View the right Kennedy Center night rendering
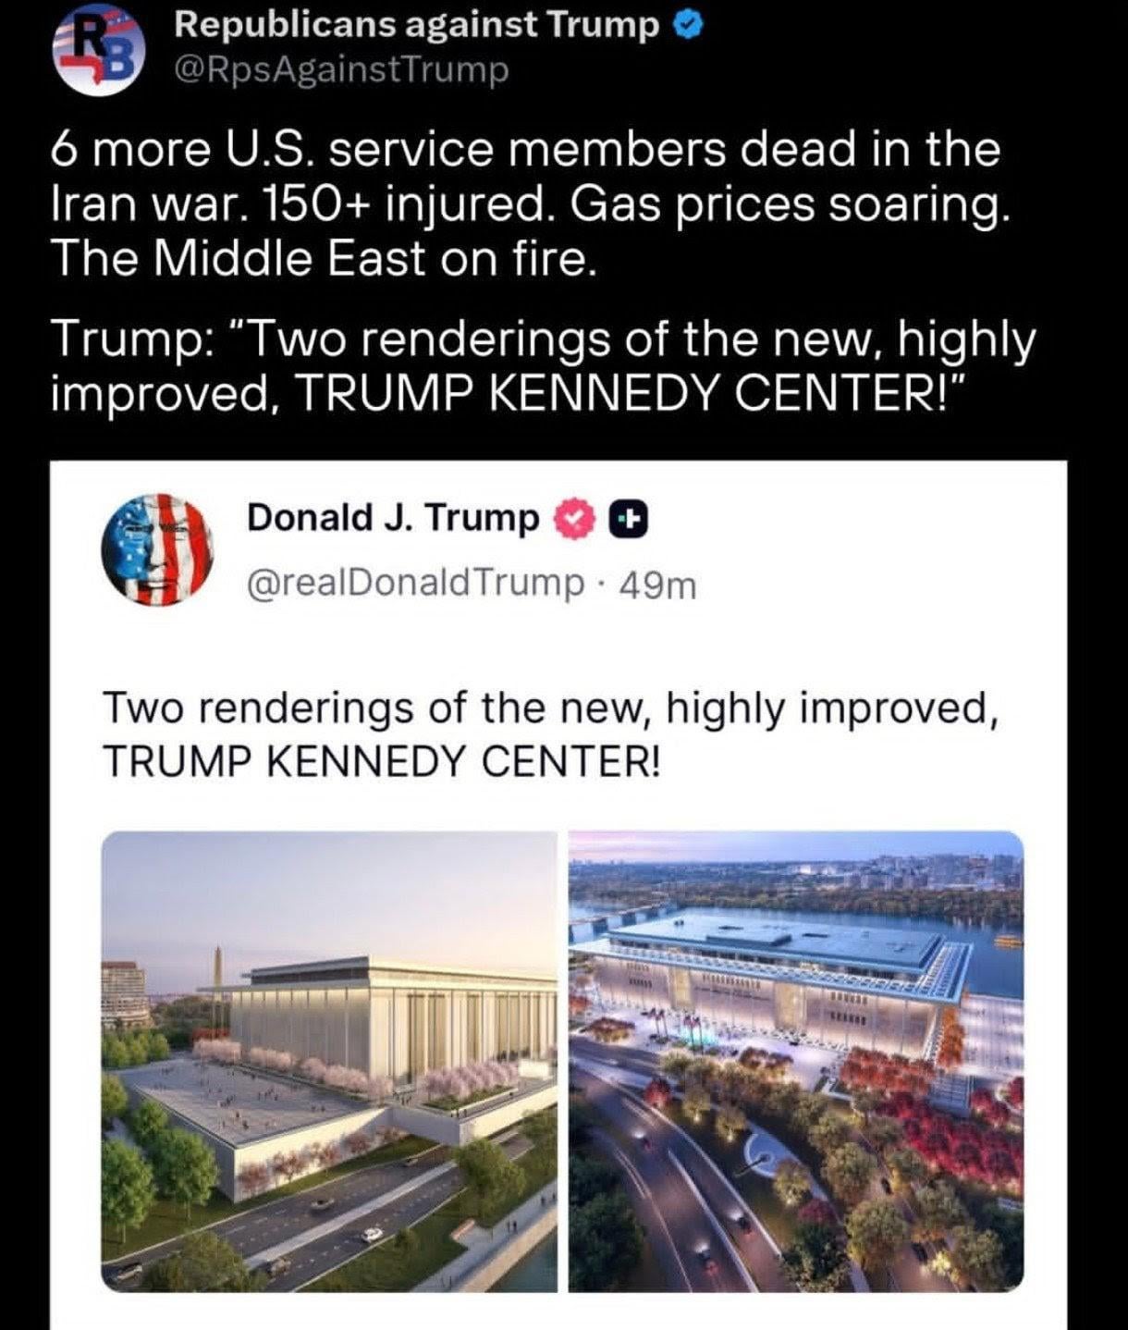Image resolution: width=1128 pixels, height=1330 pixels. (x=796, y=1061)
